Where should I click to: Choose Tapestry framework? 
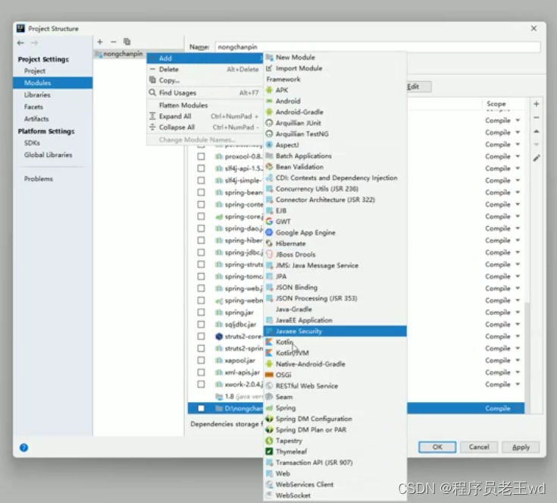click(x=335, y=441)
